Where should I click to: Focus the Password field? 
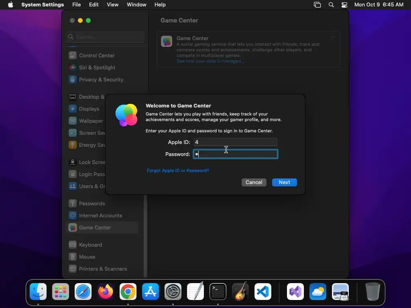pyautogui.click(x=235, y=154)
